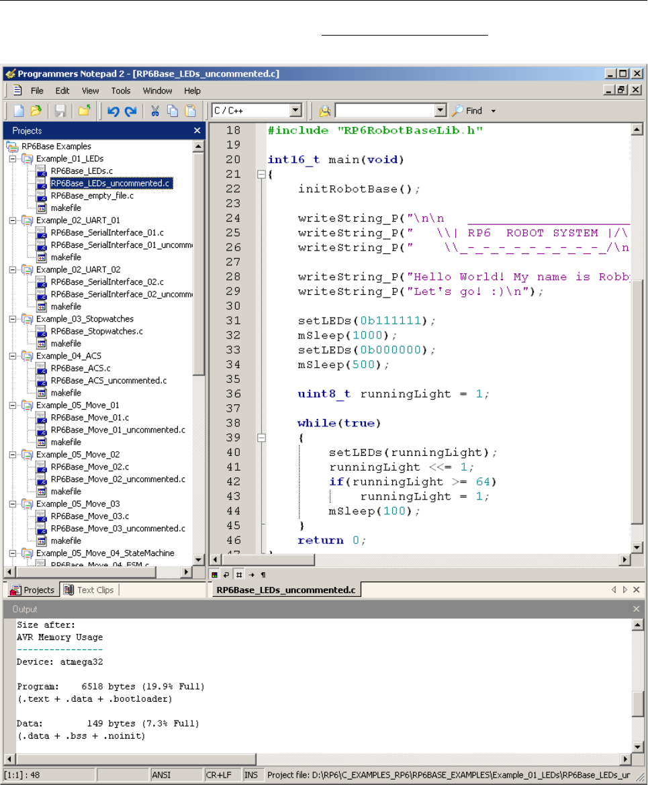
Task: Click the editor horizontal scrollbar thumb
Action: coord(267,560)
